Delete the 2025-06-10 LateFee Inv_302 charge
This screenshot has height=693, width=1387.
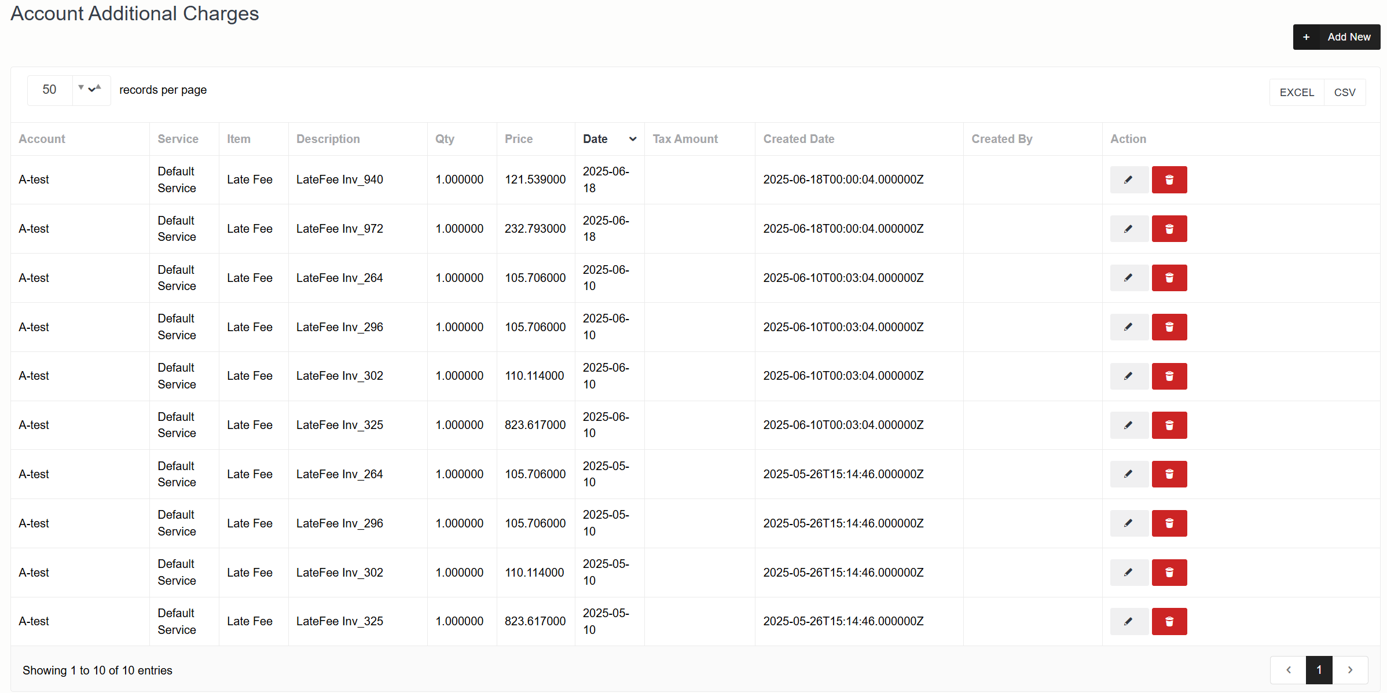(1169, 376)
